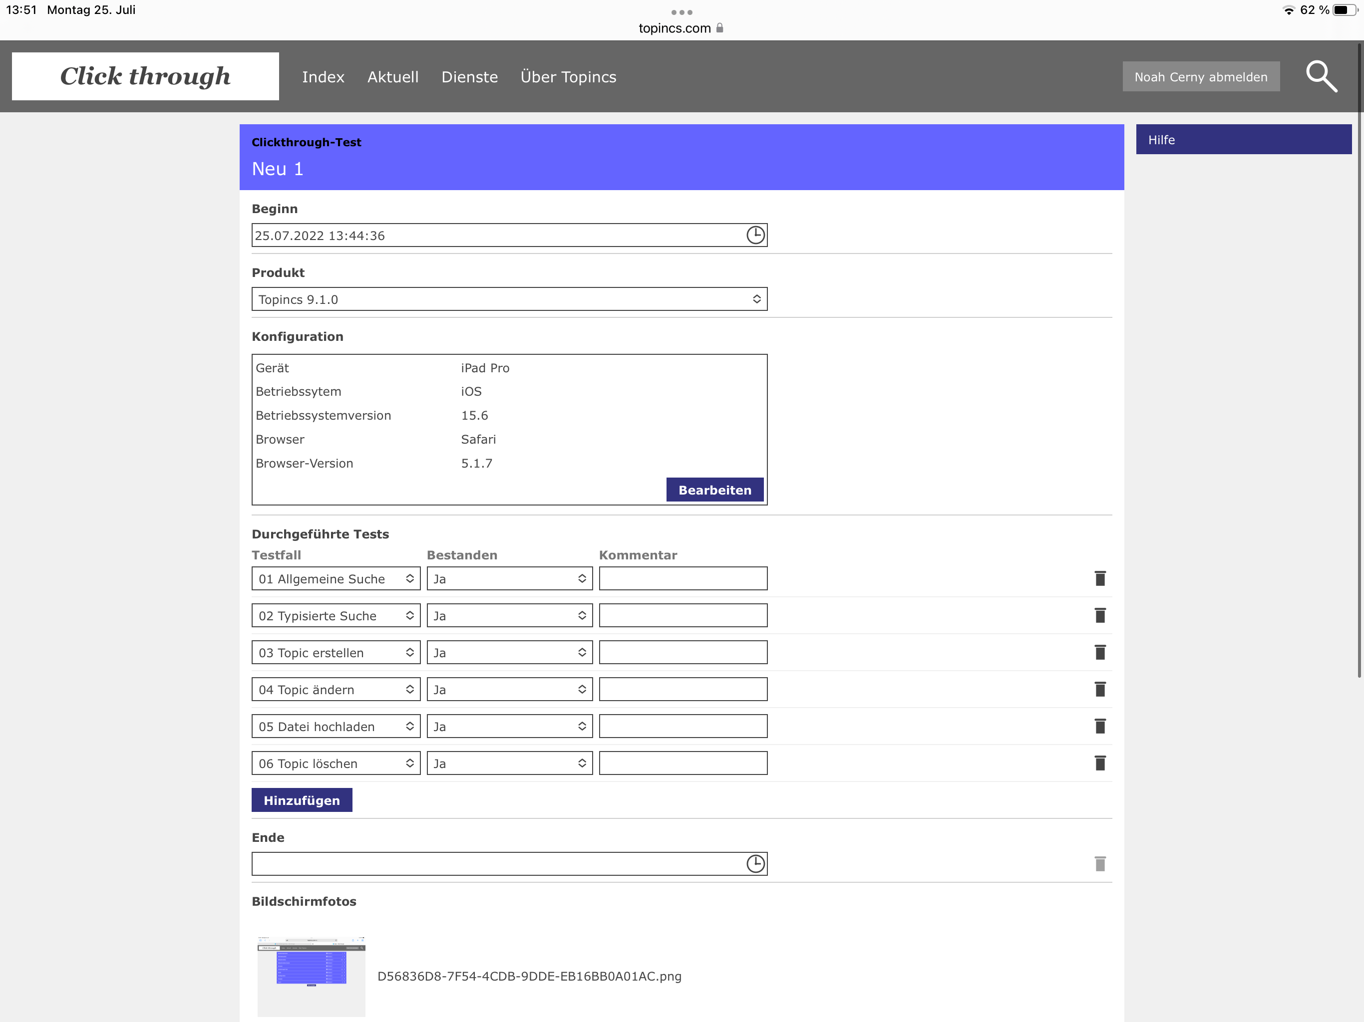
Task: Open Testfall dropdown 02 Typisierte Suche
Action: (336, 615)
